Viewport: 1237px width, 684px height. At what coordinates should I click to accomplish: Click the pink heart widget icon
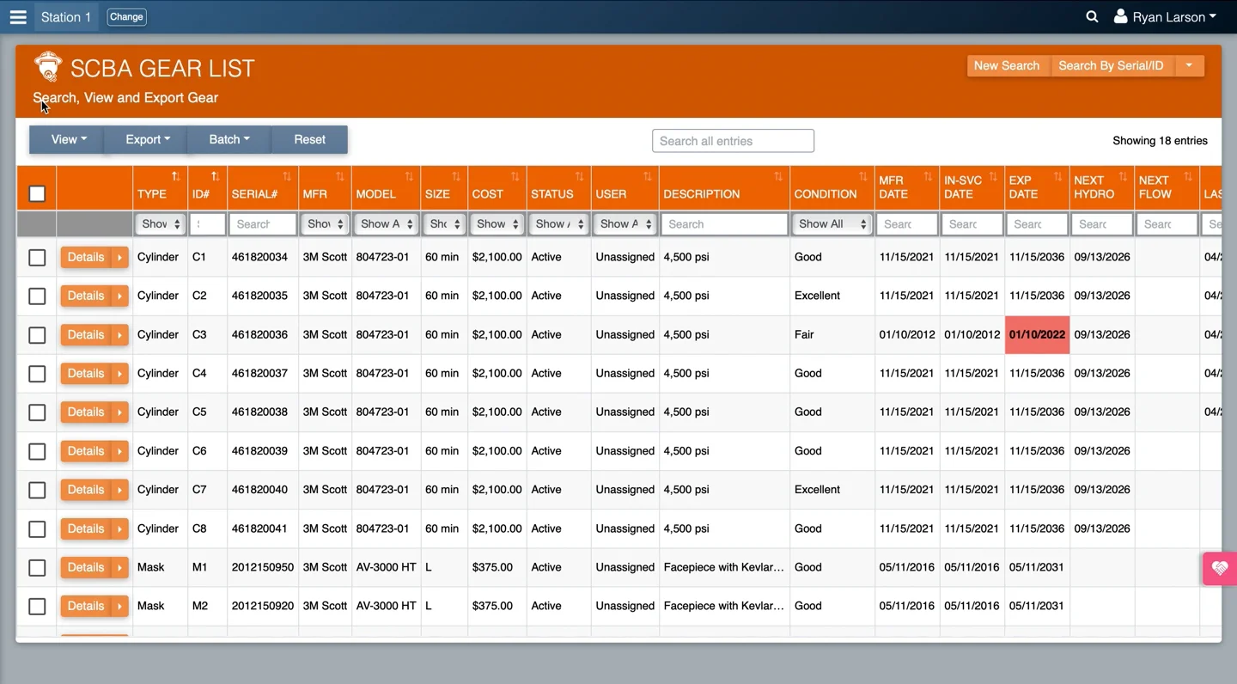click(x=1220, y=568)
